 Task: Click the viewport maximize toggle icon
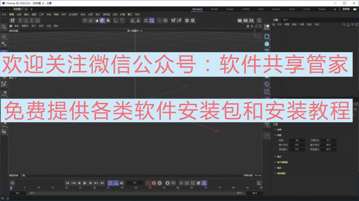coord(260,26)
